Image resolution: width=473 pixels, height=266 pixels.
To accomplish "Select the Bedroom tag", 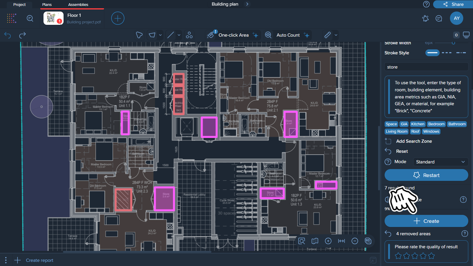I will click(436, 124).
